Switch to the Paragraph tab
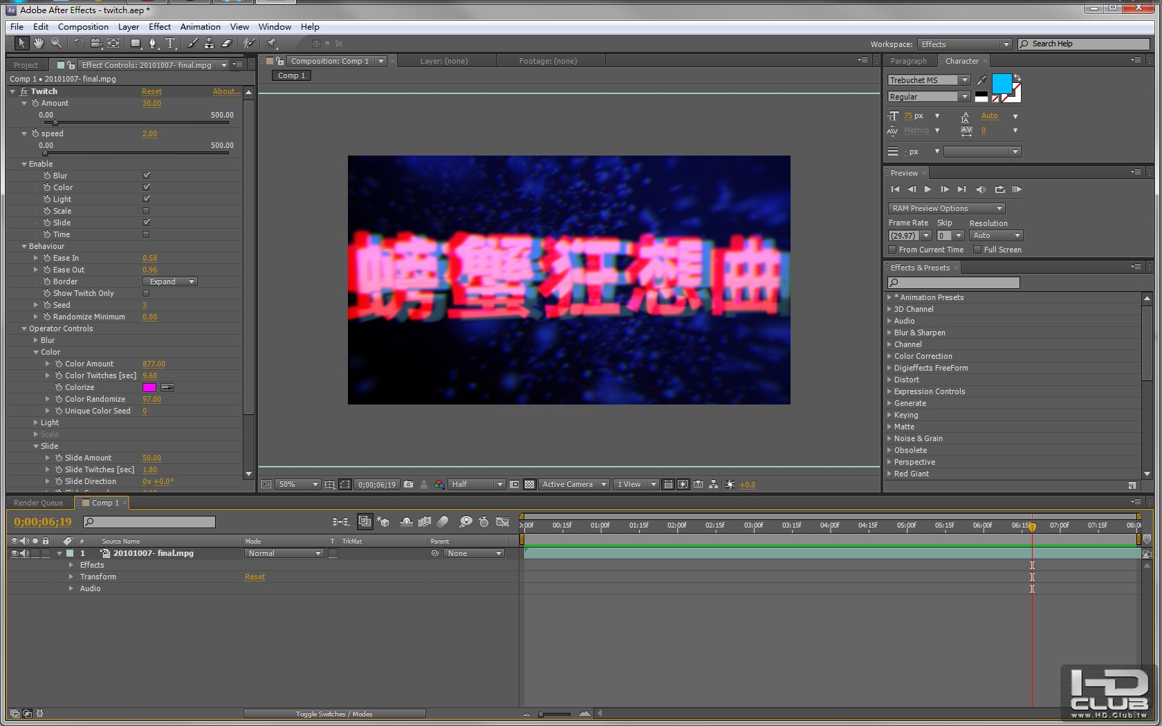Screen dimensions: 1162x726 click(x=908, y=61)
